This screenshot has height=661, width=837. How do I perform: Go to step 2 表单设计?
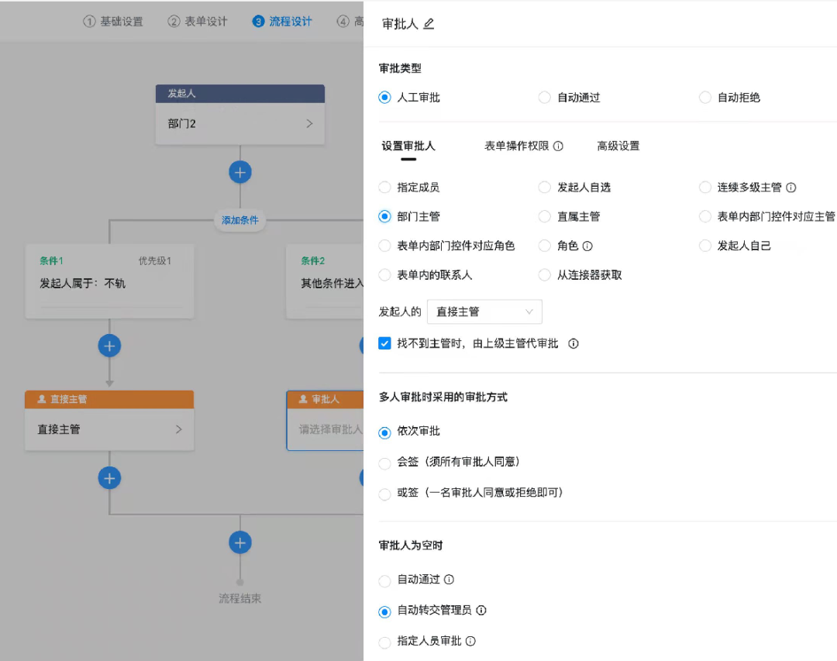click(198, 22)
